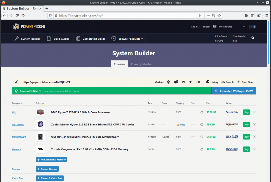This screenshot has width=271, height=182.
Task: Open the Blog link
Action: (x=235, y=41)
